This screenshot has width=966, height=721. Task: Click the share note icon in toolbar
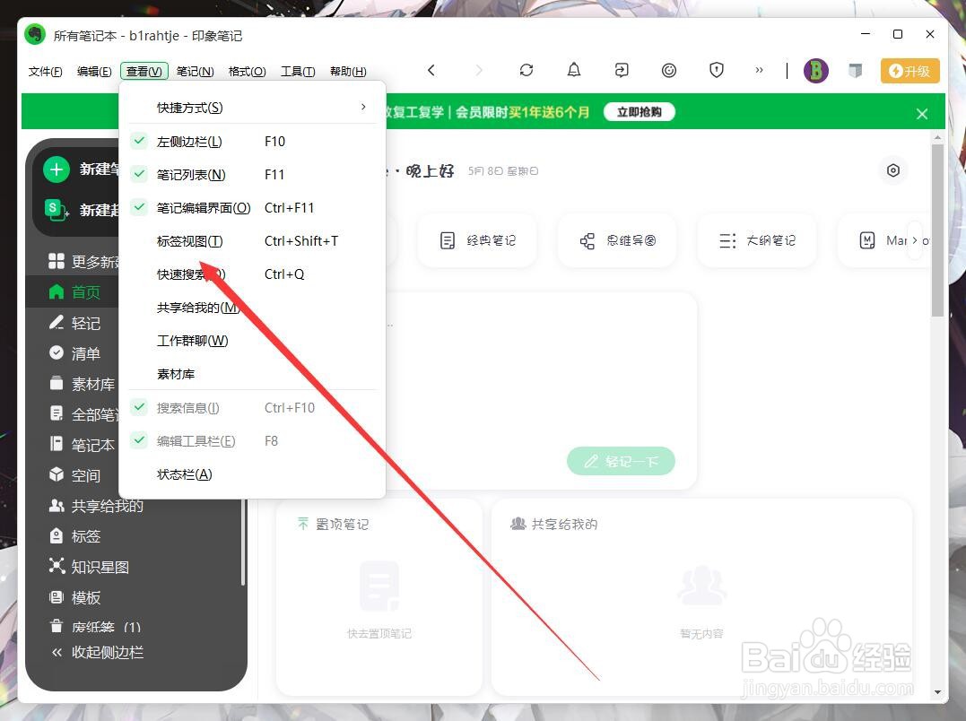(622, 70)
